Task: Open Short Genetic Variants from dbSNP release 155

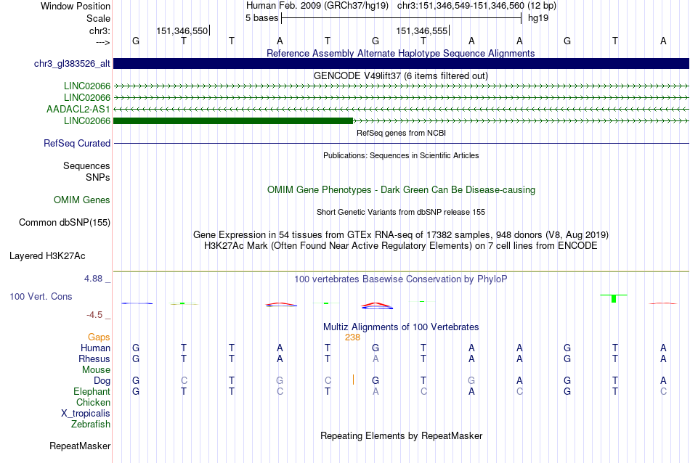Action: click(401, 212)
